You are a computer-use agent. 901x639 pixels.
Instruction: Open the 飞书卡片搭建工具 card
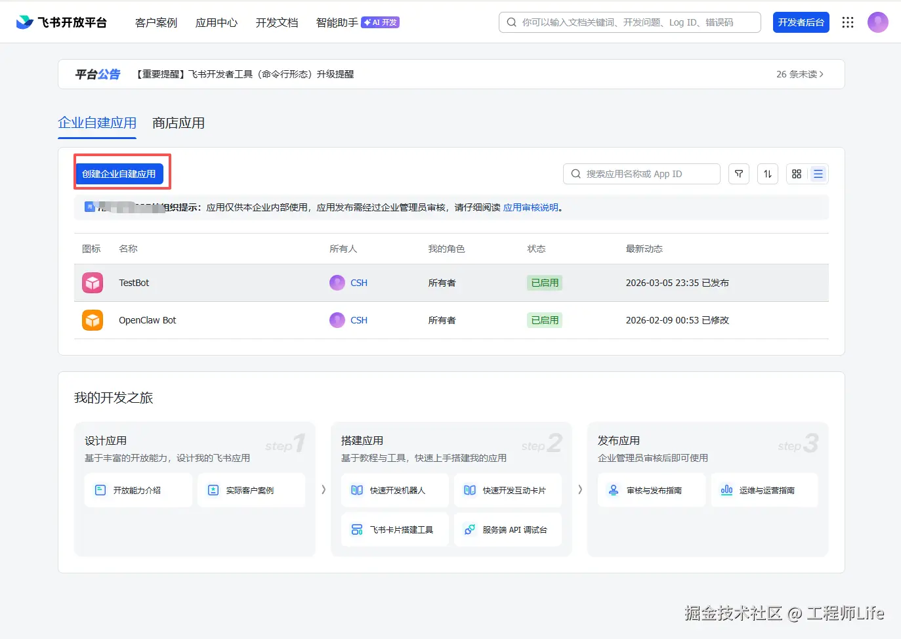pyautogui.click(x=395, y=529)
